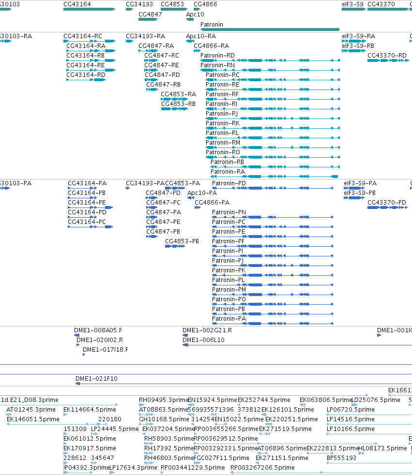Click the DME1-006L10 clone label
Viewport: 412px width, 475px height.
203,340
